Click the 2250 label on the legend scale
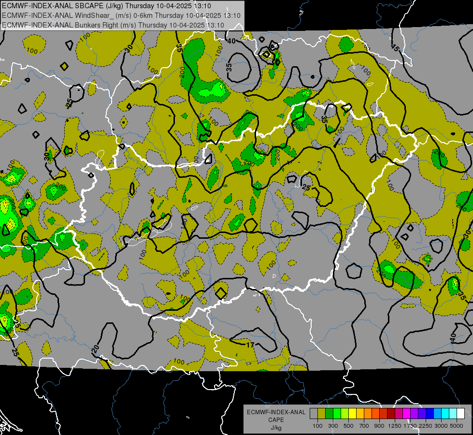 coord(426,426)
